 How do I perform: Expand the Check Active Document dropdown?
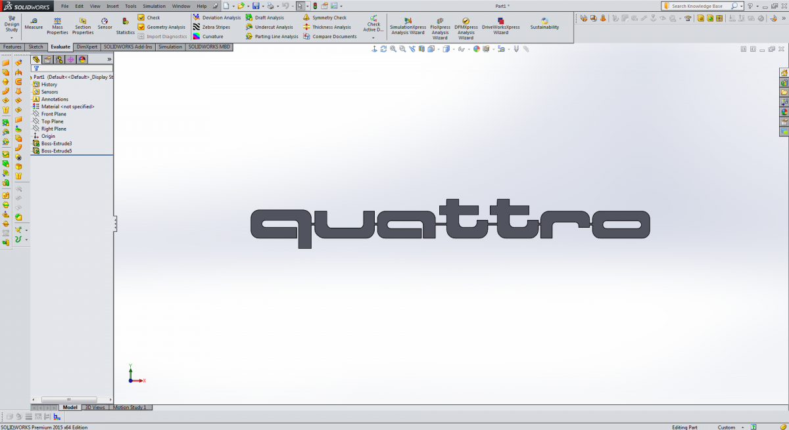point(373,38)
